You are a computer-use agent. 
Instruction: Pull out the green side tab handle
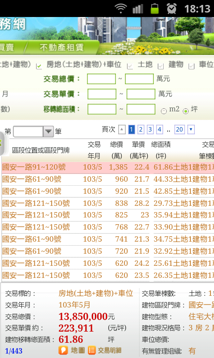pyautogui.click(x=1, y=143)
